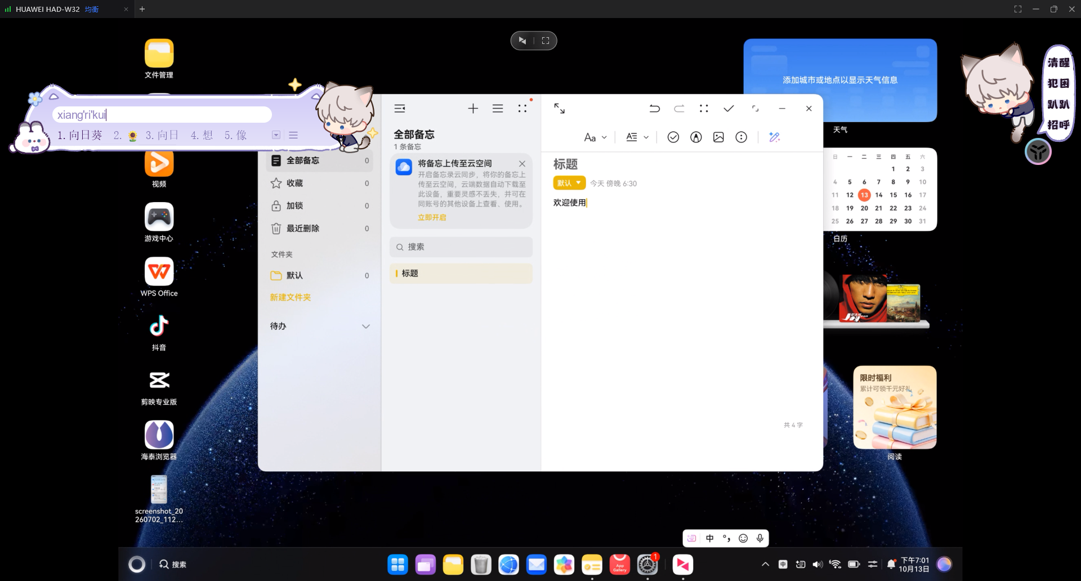
Task: Open the 收藏 favorites category
Action: (319, 183)
